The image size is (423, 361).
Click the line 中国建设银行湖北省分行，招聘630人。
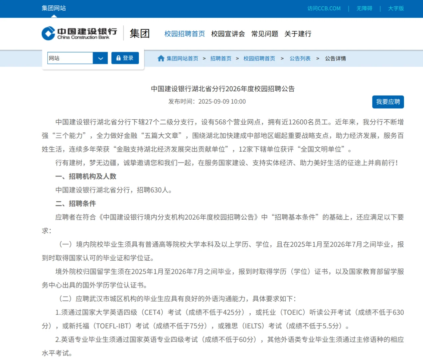click(114, 190)
